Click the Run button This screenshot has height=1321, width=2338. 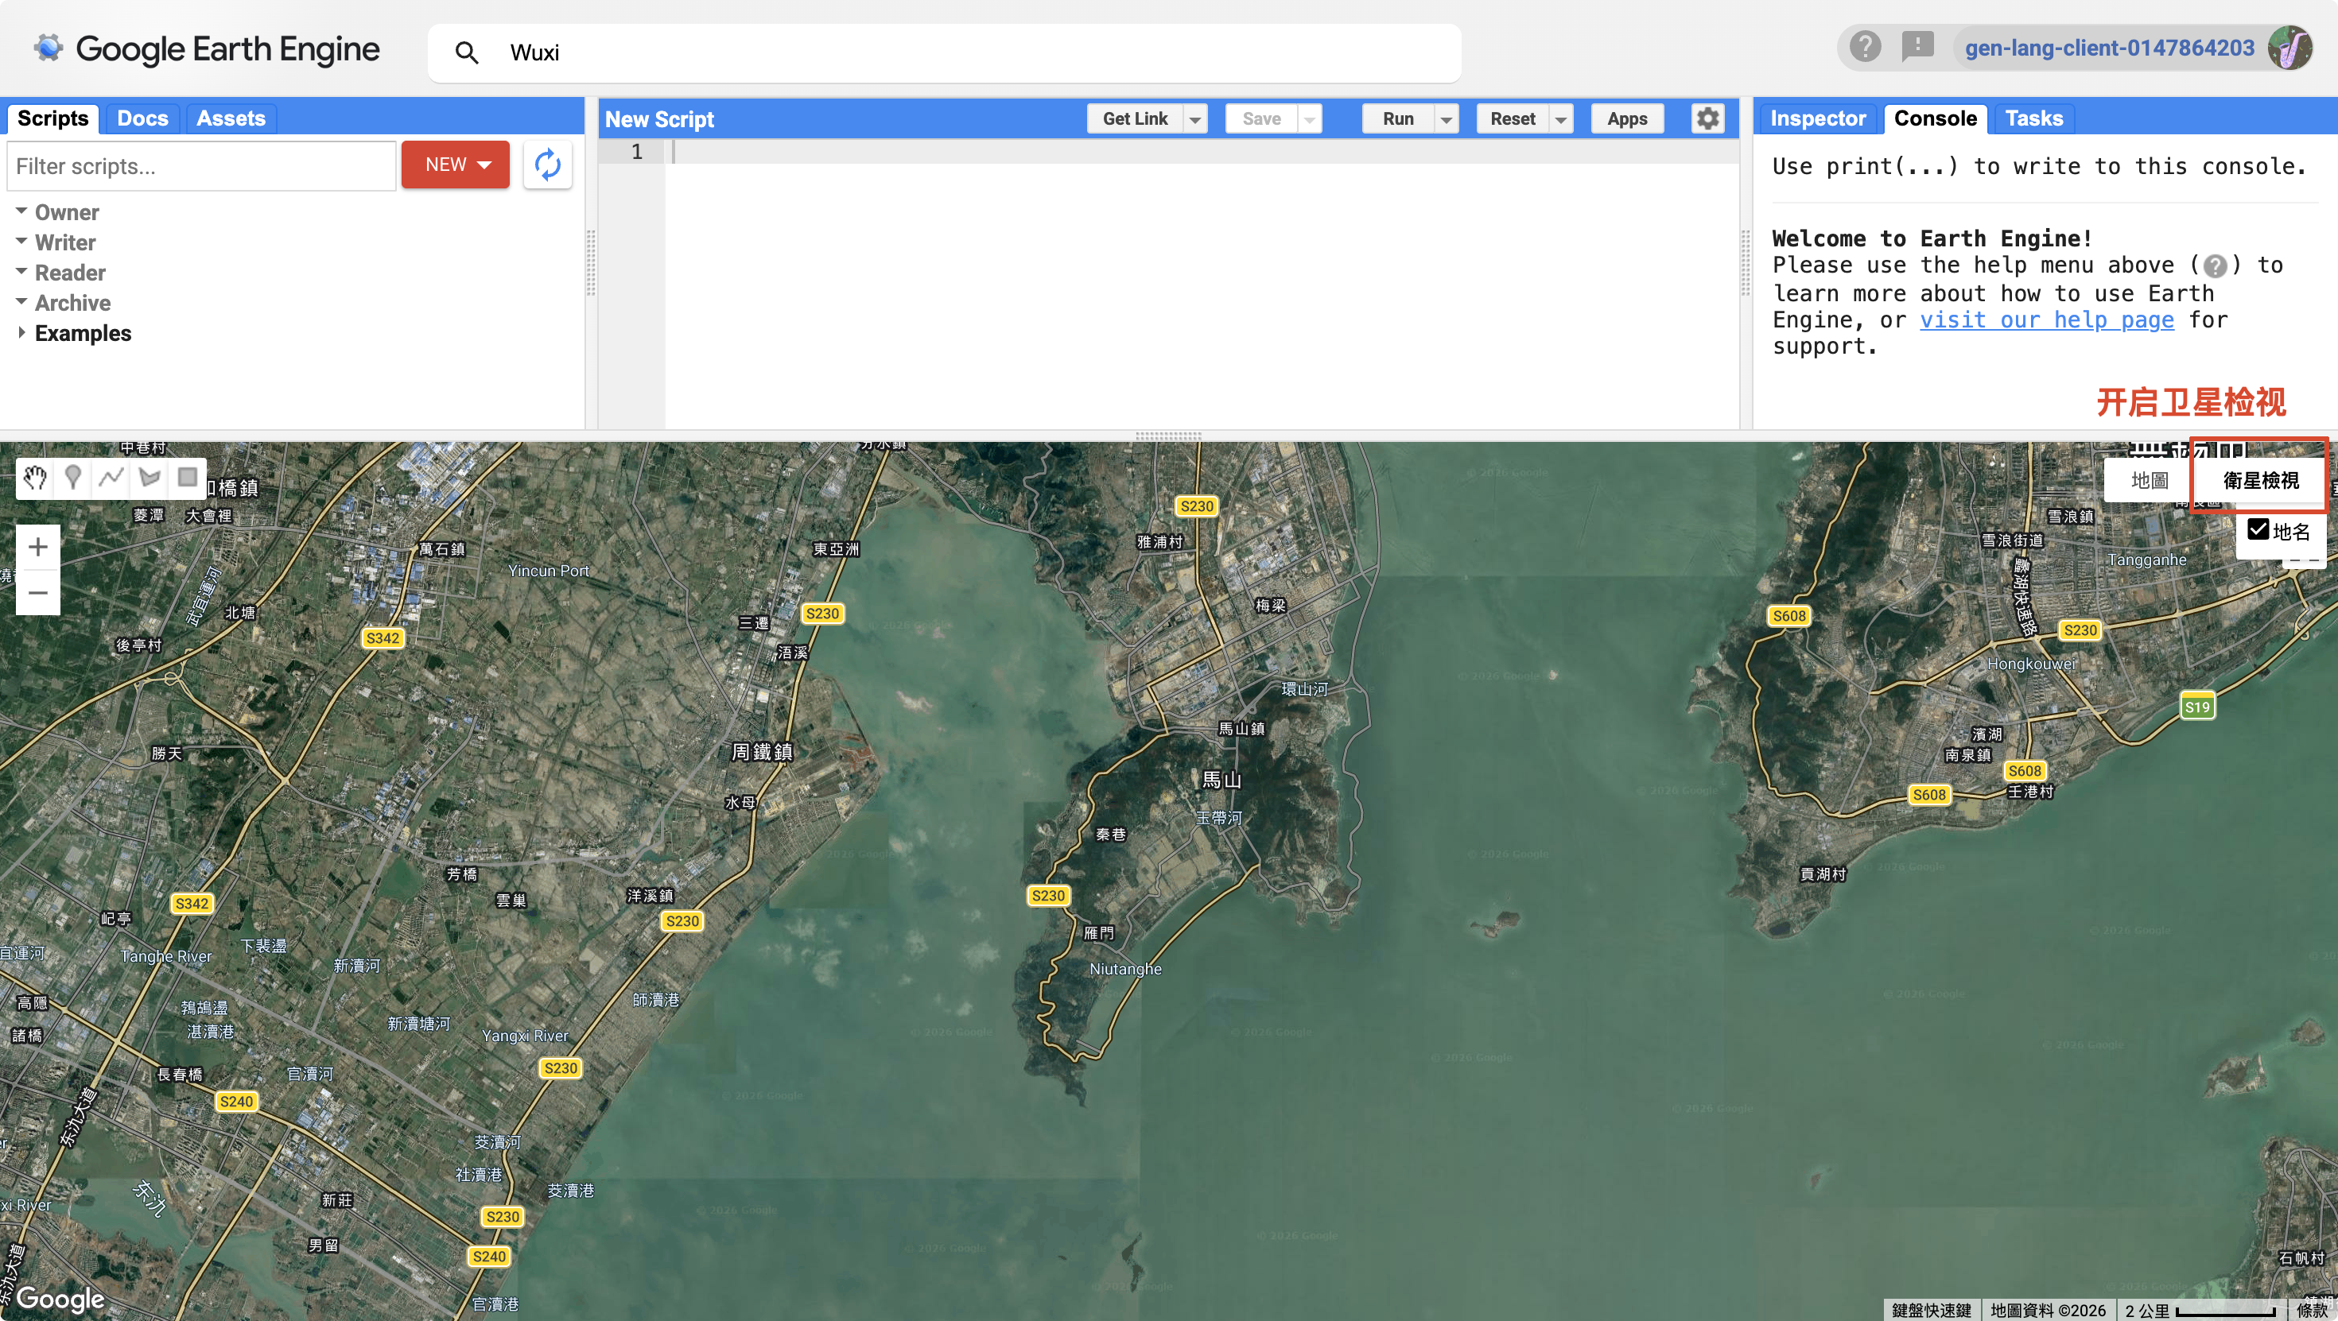coord(1398,119)
